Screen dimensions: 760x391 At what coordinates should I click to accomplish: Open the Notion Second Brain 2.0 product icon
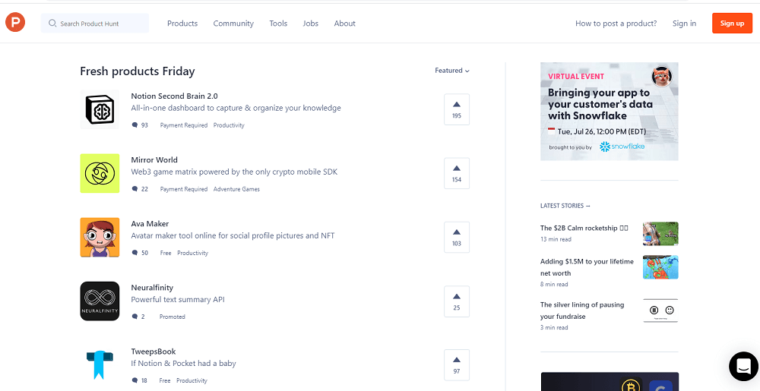pyautogui.click(x=100, y=109)
